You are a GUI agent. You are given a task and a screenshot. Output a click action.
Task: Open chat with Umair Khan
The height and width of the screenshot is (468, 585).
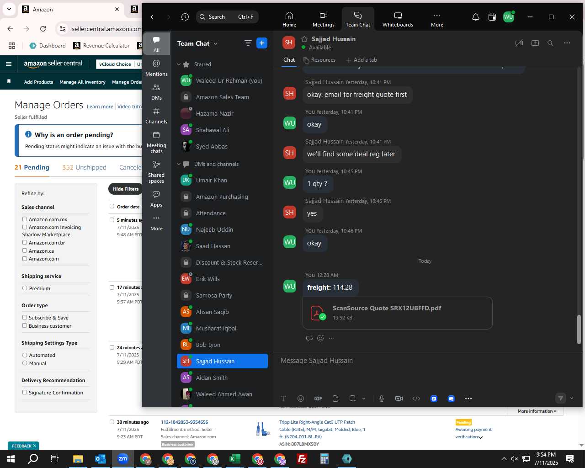222,180
